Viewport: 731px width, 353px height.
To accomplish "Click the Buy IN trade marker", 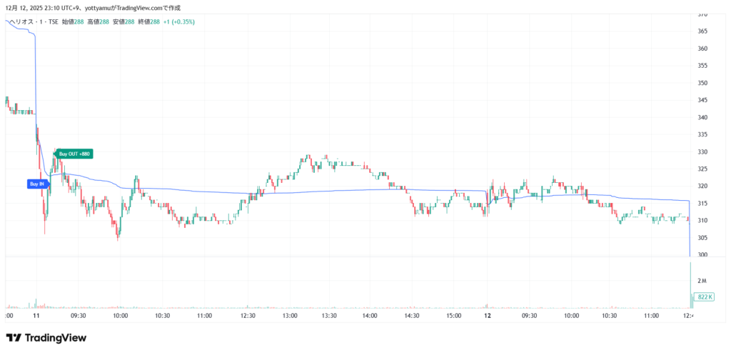I will tap(36, 184).
